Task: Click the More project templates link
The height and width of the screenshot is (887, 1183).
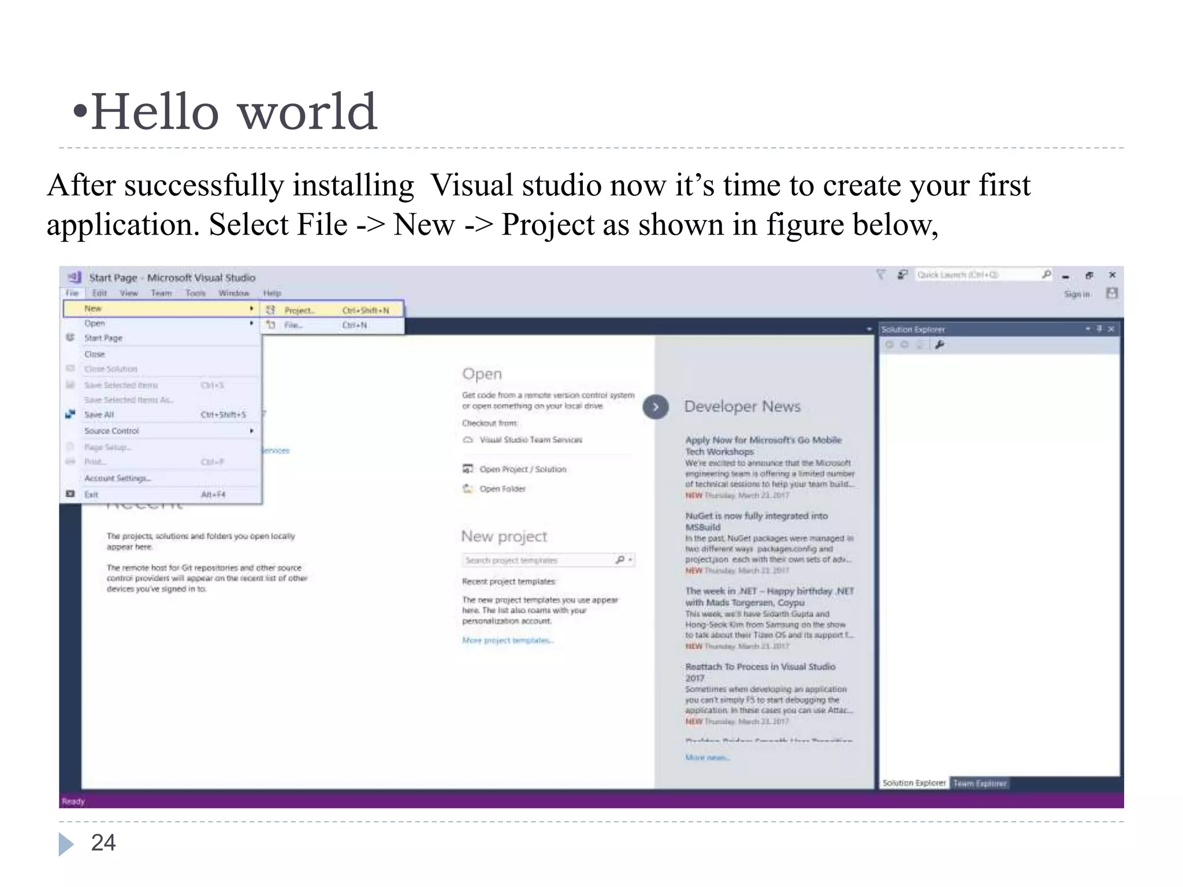Action: click(508, 640)
